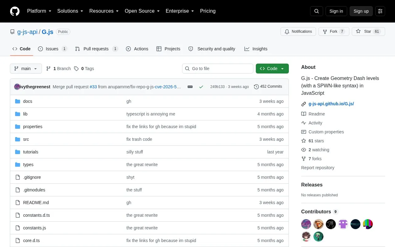Expand the green Code dropdown button
395x247 pixels.
tap(272, 69)
